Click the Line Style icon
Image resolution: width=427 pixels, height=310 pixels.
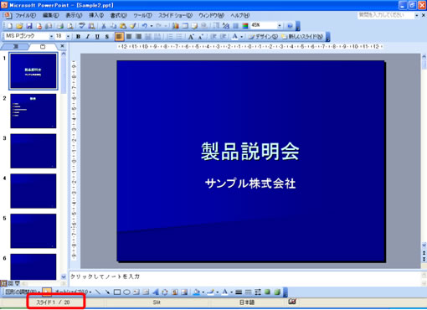click(239, 292)
